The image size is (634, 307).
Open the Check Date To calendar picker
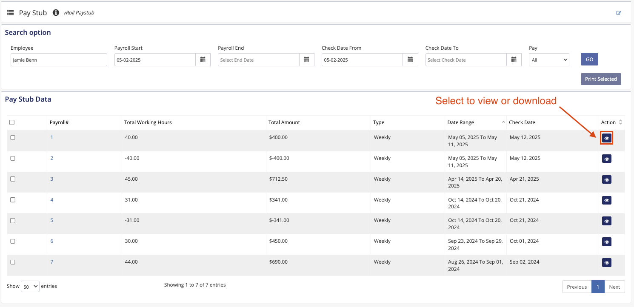(514, 60)
